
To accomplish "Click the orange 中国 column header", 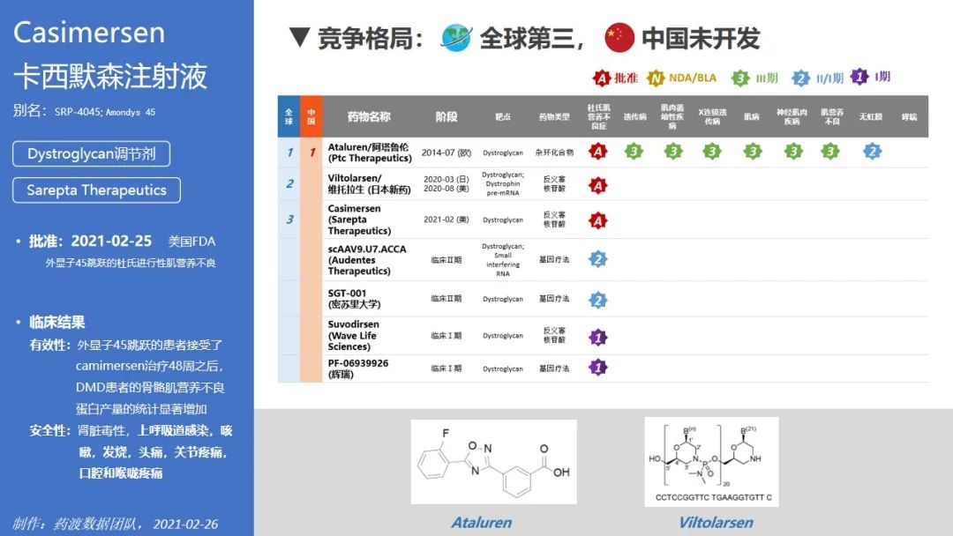I will click(x=311, y=116).
